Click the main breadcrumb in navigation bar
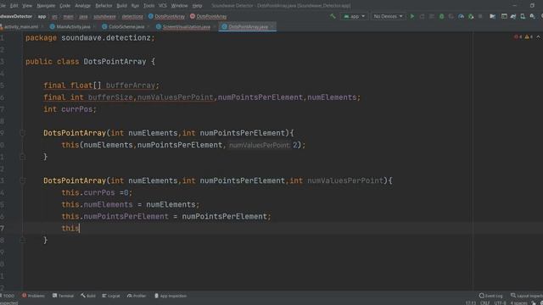Image resolution: width=543 pixels, height=305 pixels. point(68,16)
